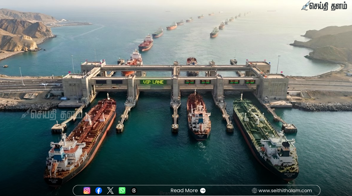The width and height of the screenshot is (352, 196).
Task: Share via the WhatsApp icon
Action: click(122, 191)
